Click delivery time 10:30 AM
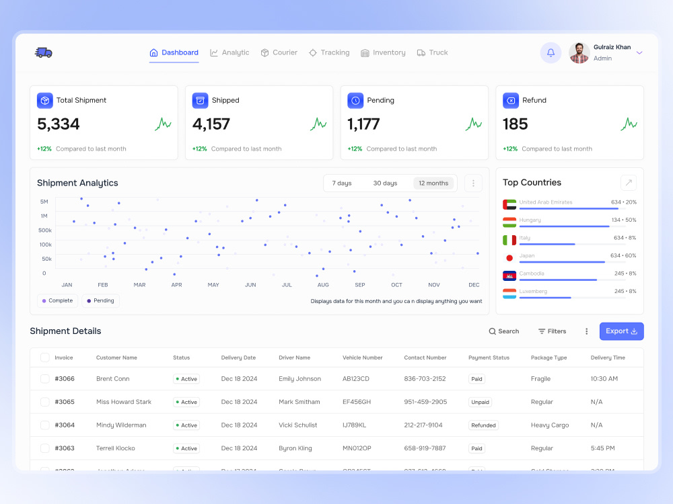The width and height of the screenshot is (673, 504). [604, 379]
